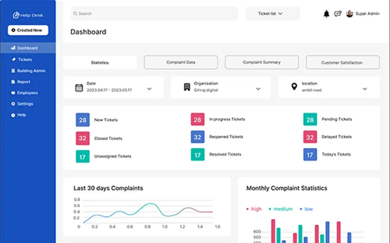Click the red 32 Closed Tickets badge
This screenshot has width=390, height=243.
coord(82,138)
